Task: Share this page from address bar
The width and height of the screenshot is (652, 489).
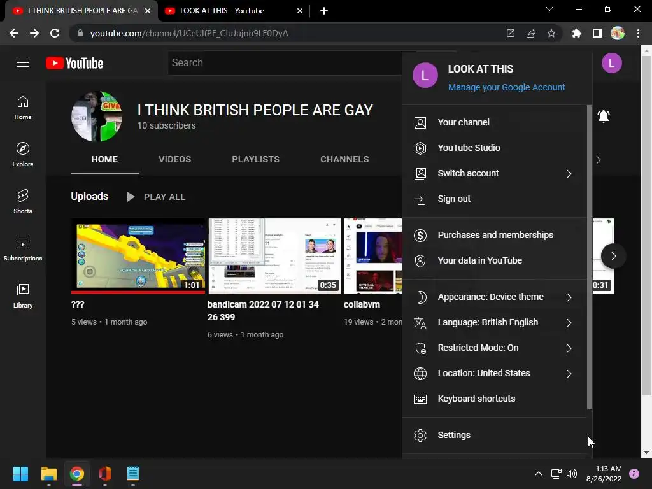Action: (530, 33)
